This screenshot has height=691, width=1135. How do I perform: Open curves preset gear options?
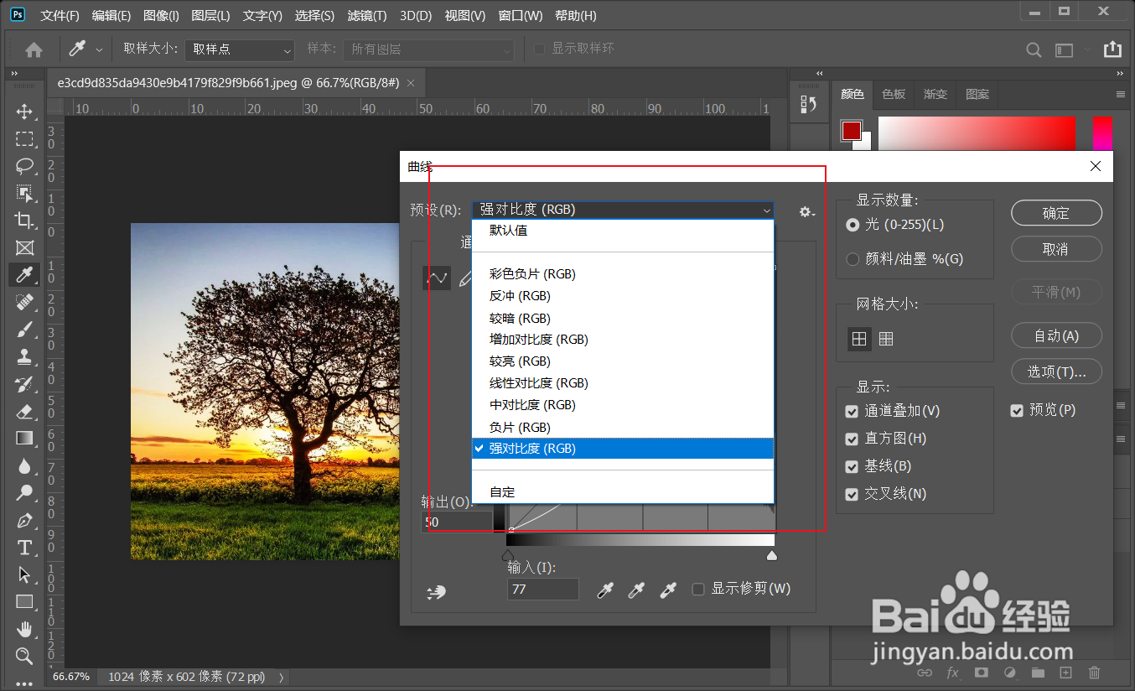click(x=806, y=212)
